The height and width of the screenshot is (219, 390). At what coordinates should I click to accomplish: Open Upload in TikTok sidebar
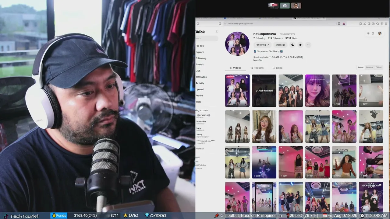pyautogui.click(x=200, y=89)
